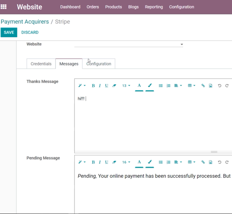The height and width of the screenshot is (214, 232).
Task: Redo in Thanks Message editor
Action: 227,86
